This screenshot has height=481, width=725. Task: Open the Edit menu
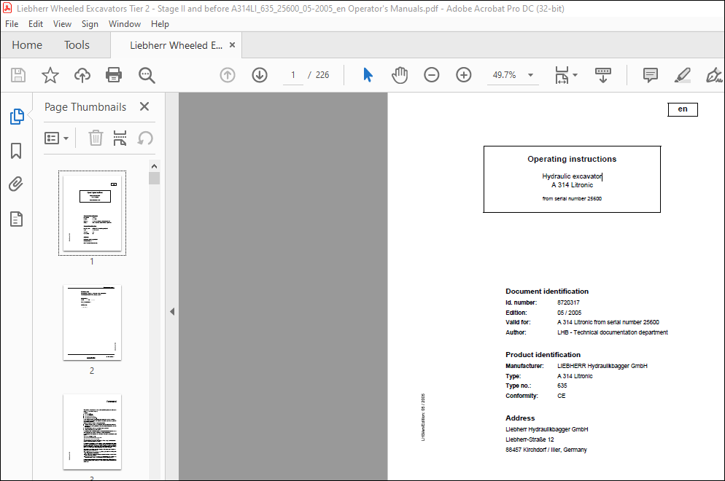coord(36,24)
